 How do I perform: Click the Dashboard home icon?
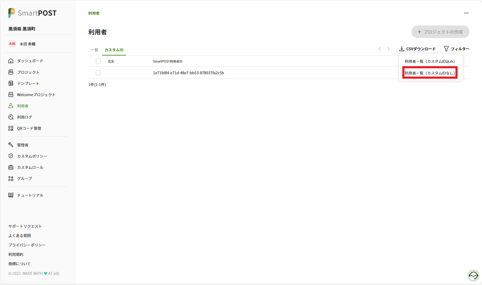point(11,61)
